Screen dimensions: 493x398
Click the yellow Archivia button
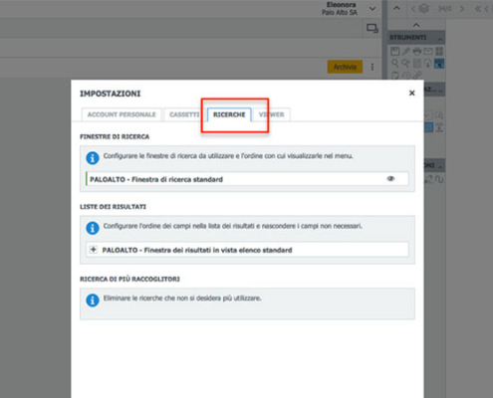pos(345,67)
